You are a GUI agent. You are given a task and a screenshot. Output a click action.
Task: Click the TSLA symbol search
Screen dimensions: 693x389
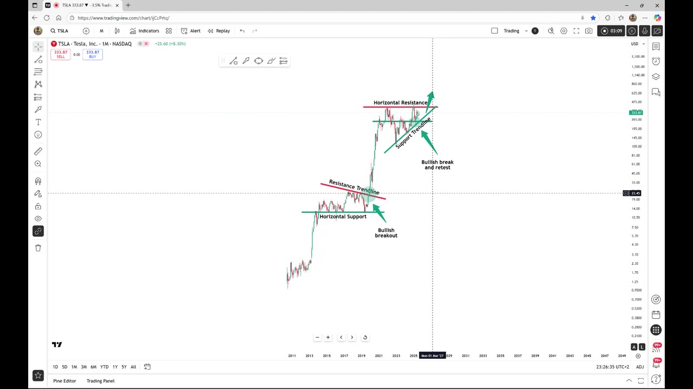click(60, 31)
